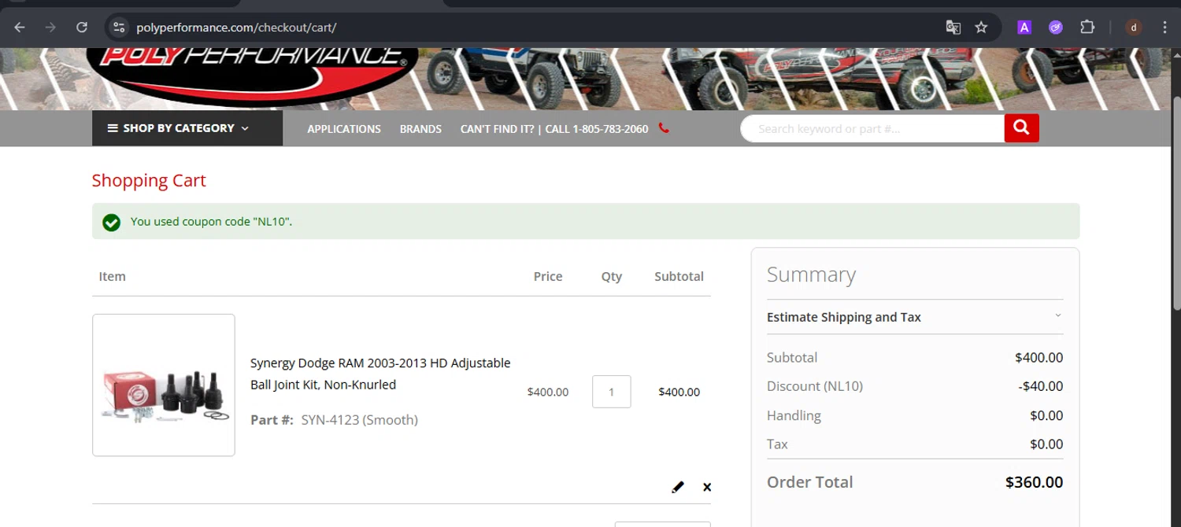The width and height of the screenshot is (1181, 527).
Task: Click the search keyword or part # field
Action: pos(872,128)
